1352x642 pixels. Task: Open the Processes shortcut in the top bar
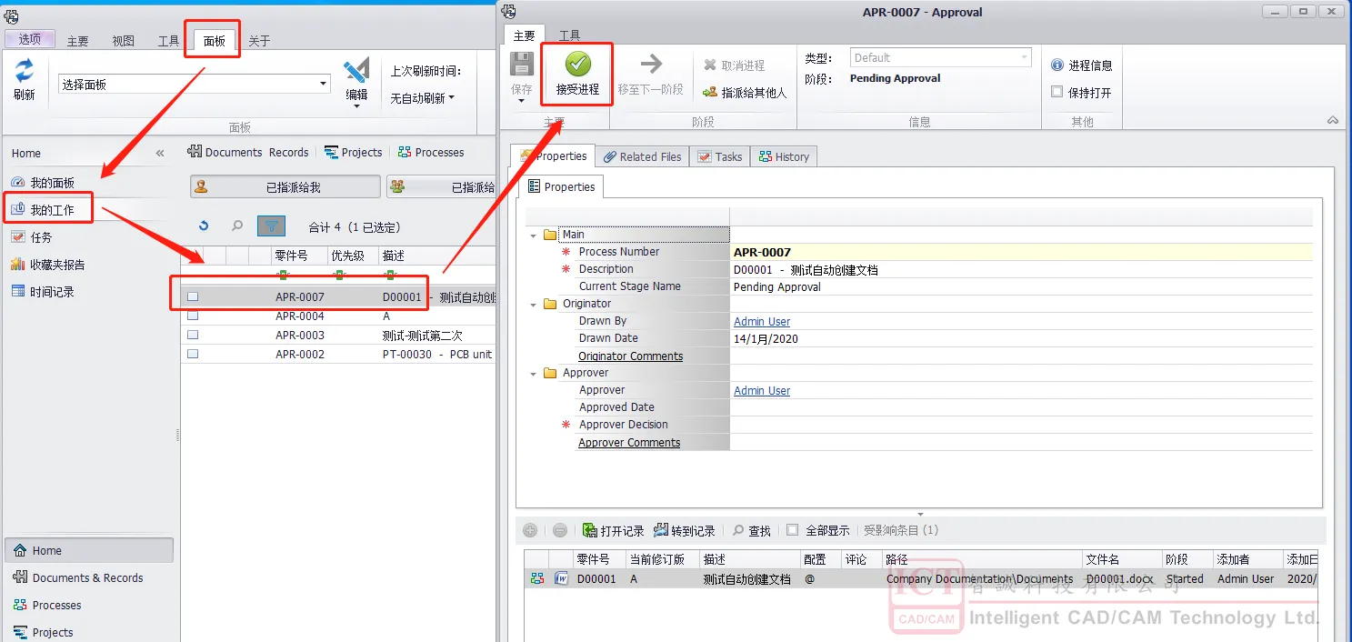point(431,152)
